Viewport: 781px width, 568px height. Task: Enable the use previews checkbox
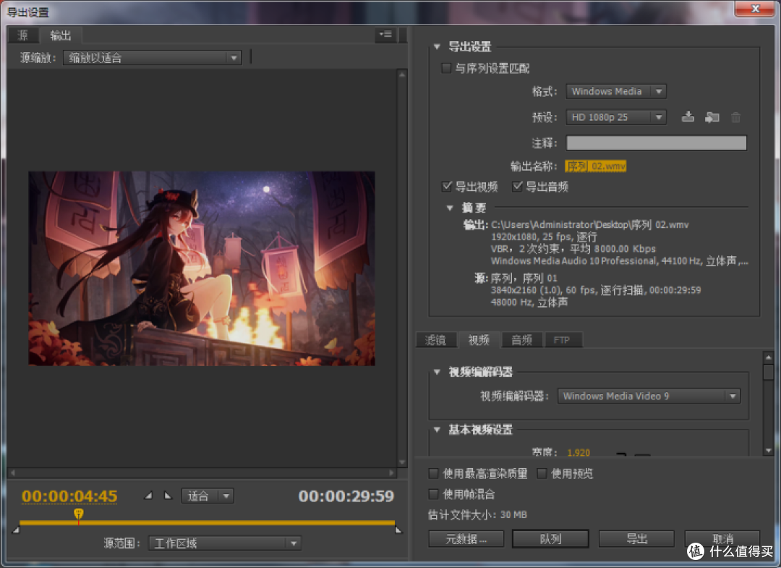point(542,473)
